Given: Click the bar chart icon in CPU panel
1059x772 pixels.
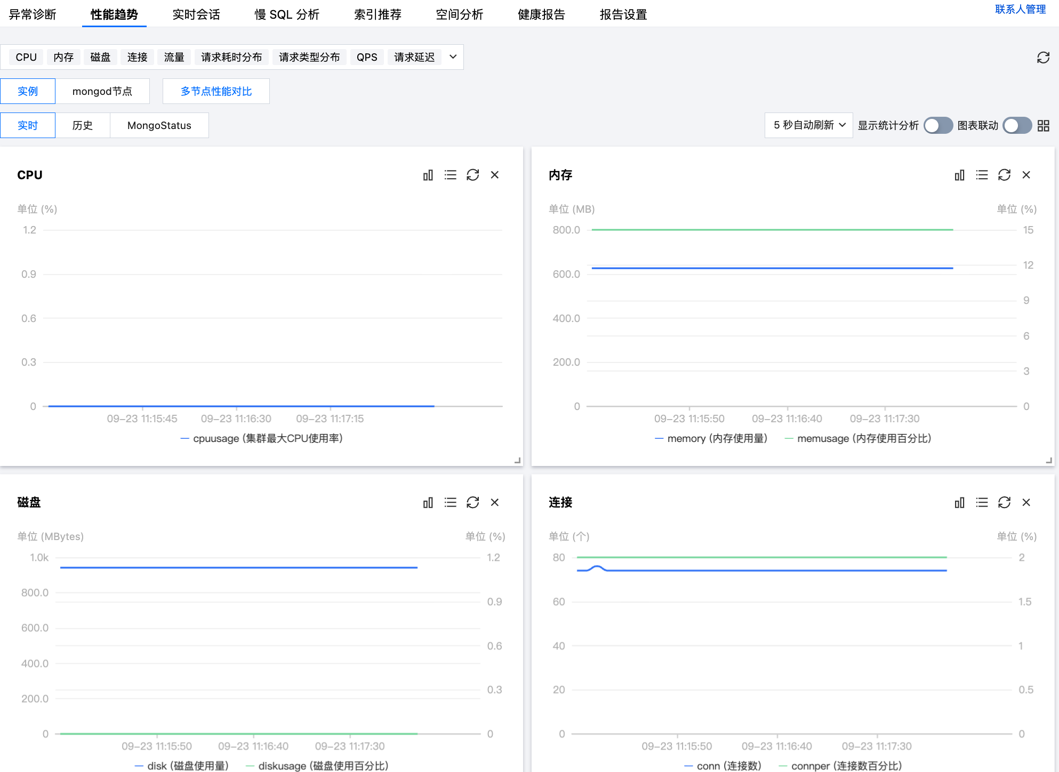Looking at the screenshot, I should [428, 175].
